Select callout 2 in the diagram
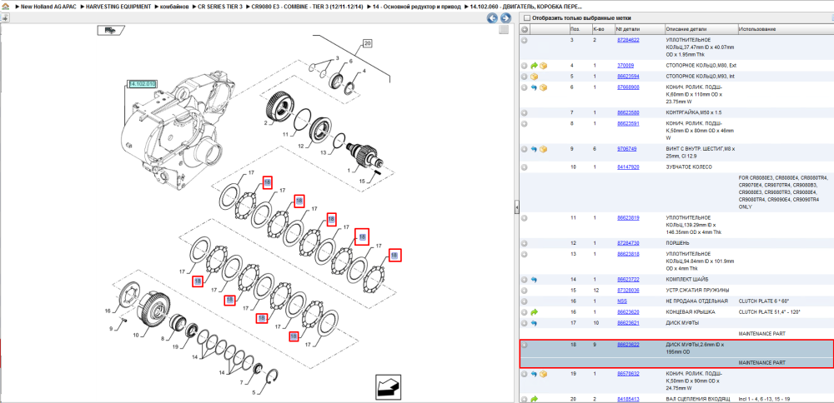This screenshot has width=834, height=403. (265, 123)
